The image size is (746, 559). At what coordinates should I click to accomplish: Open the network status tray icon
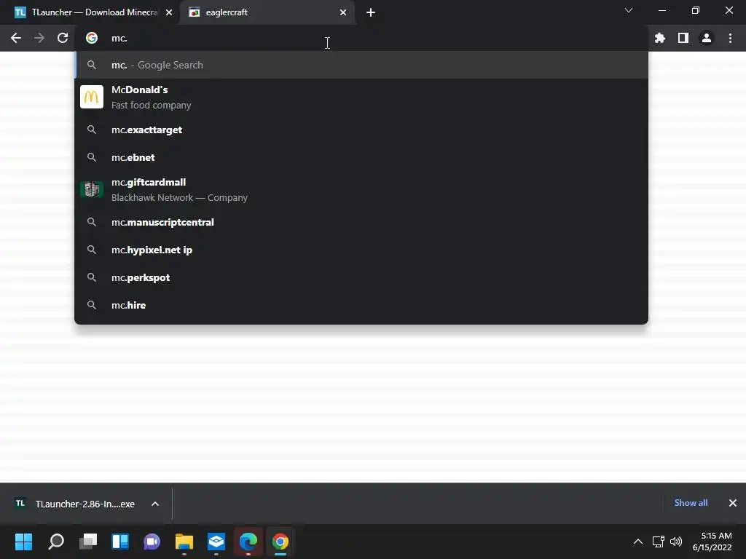[x=658, y=542]
